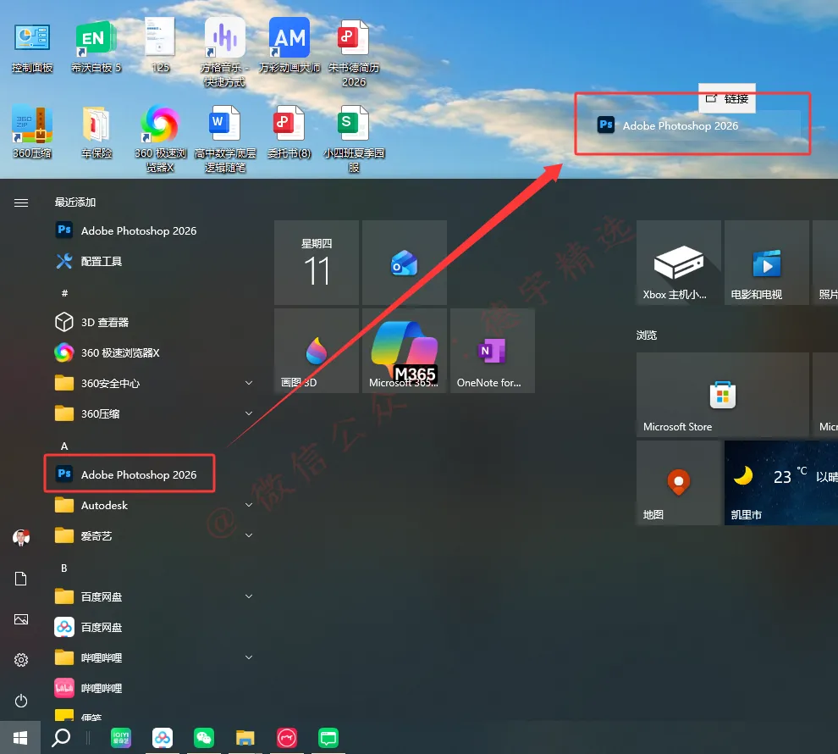The width and height of the screenshot is (838, 754).
Task: Open taskbar search magnifier
Action: [61, 738]
